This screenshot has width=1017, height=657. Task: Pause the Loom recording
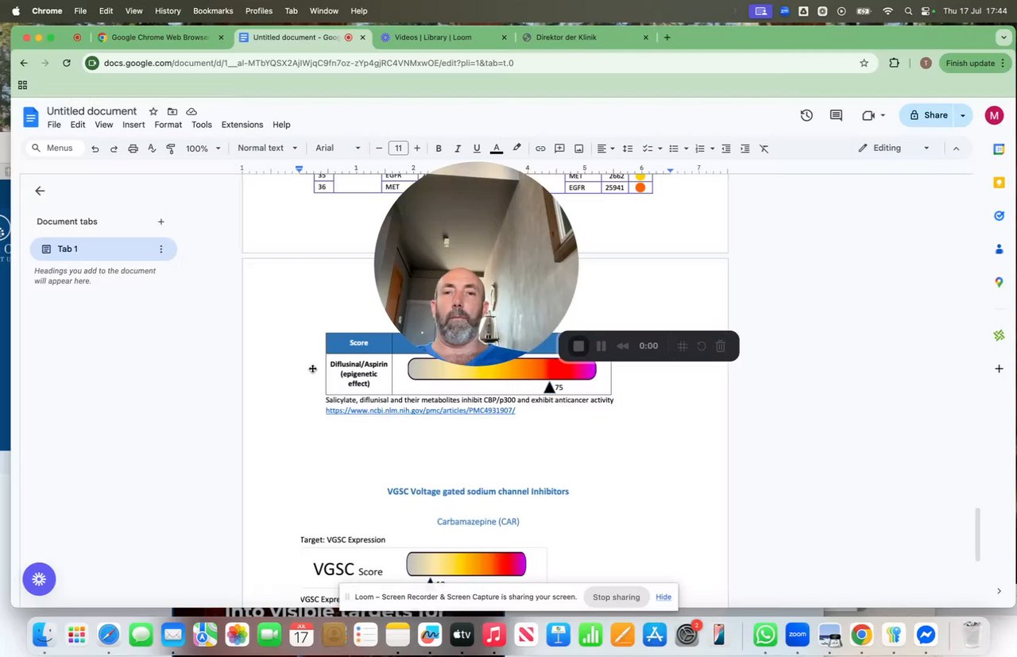601,346
